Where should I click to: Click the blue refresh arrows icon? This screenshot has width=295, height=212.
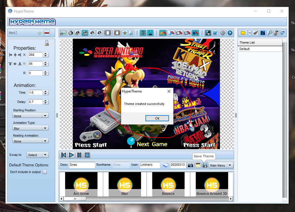[x=283, y=33]
